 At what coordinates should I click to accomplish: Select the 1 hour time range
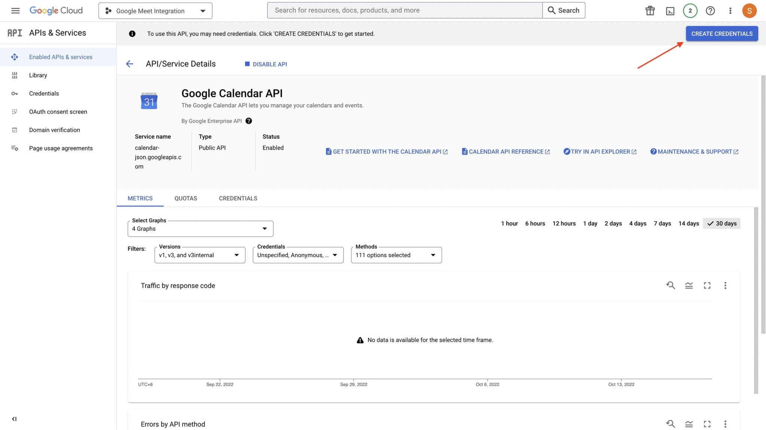coord(509,223)
